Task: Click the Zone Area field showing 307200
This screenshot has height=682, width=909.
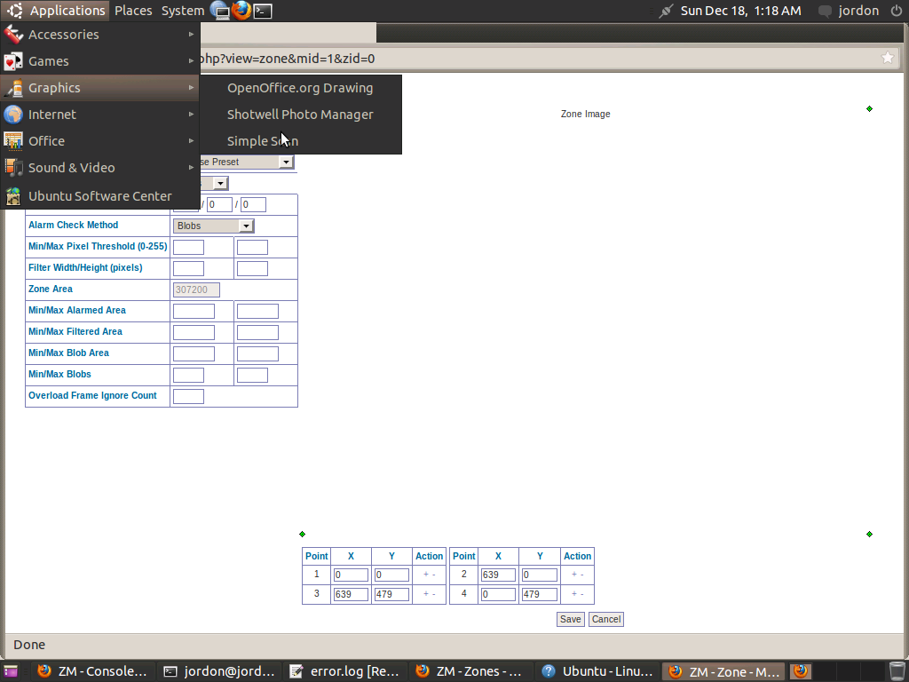Action: pyautogui.click(x=196, y=289)
